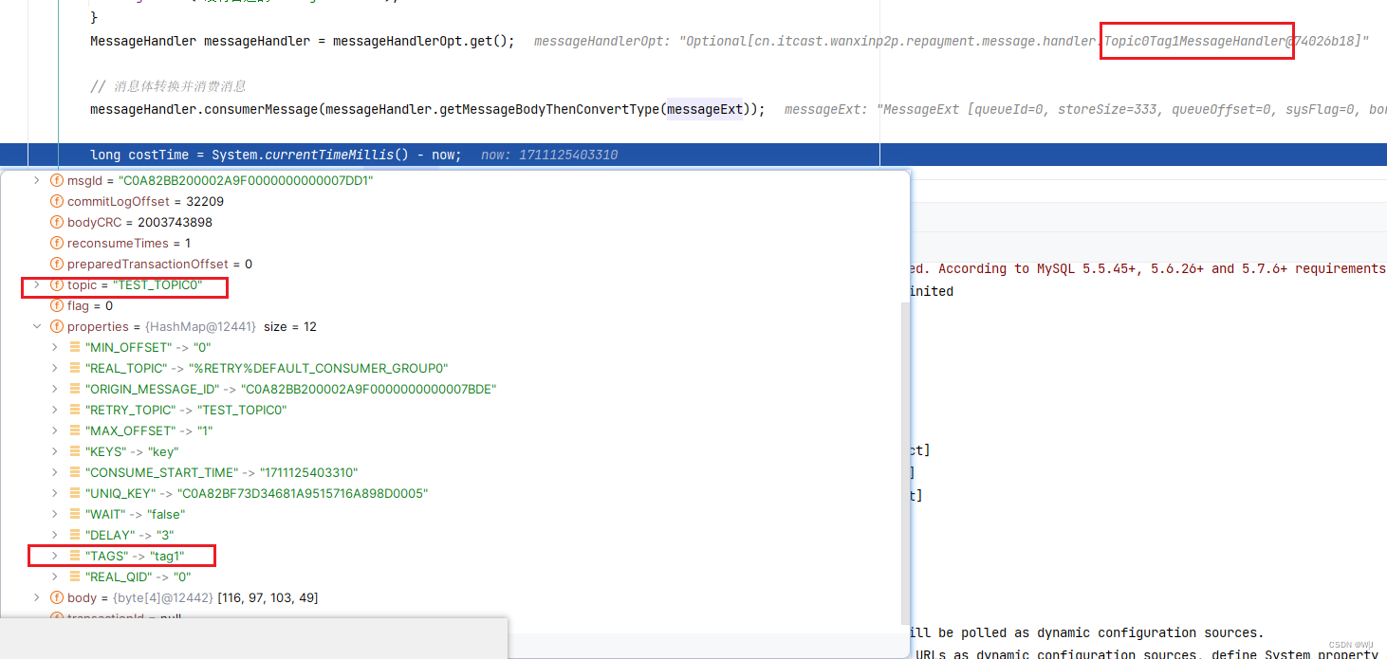The image size is (1387, 659).
Task: Click the field icon next to topic
Action: [x=57, y=284]
